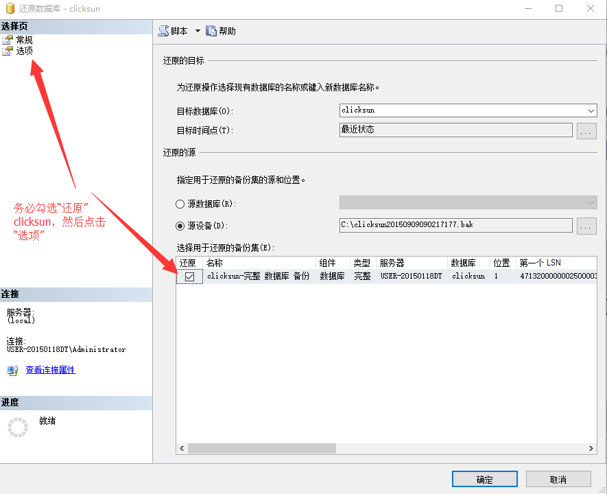The height and width of the screenshot is (494, 607).
Task: Click the horizontal scrollbar of backup sets
Action: [262, 448]
